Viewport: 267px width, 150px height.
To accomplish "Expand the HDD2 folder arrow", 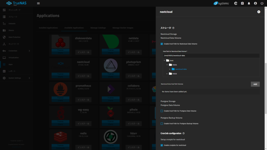I will tap(167, 74).
